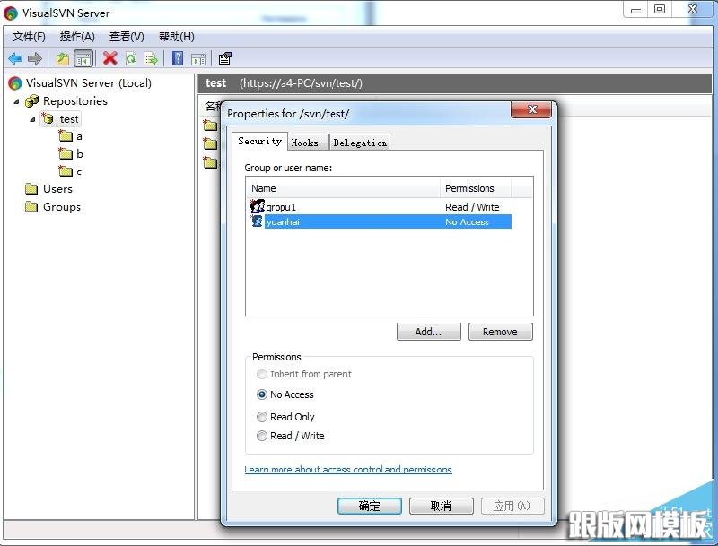Collapse the test repository node
Screen dimensions: 718x546
tap(32, 119)
